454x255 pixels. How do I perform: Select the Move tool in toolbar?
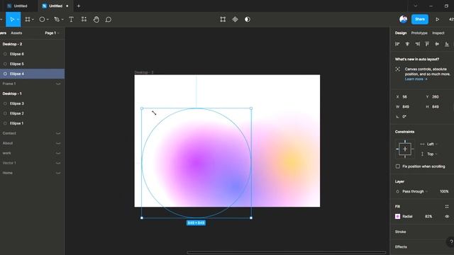coord(12,19)
